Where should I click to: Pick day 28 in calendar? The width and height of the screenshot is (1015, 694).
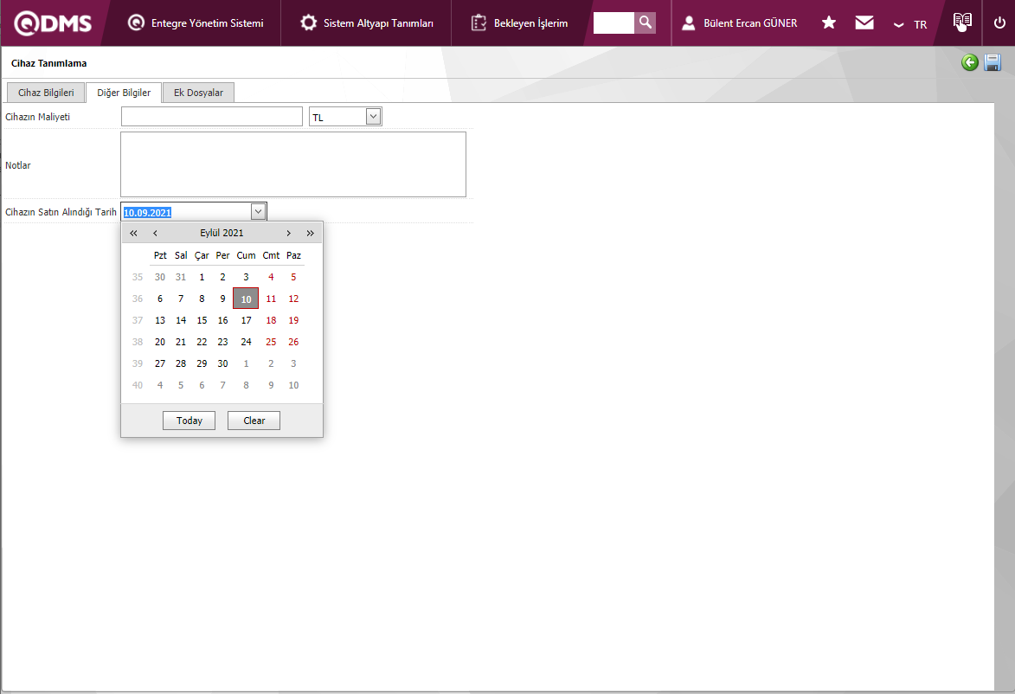pyautogui.click(x=181, y=363)
